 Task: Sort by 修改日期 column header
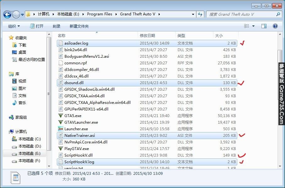click(157, 35)
